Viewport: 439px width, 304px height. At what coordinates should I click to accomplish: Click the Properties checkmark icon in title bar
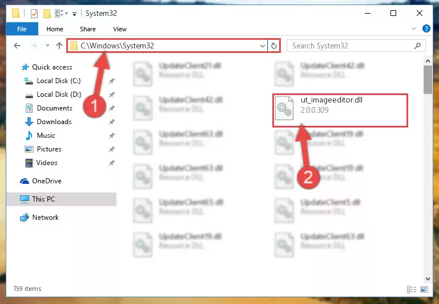(34, 14)
